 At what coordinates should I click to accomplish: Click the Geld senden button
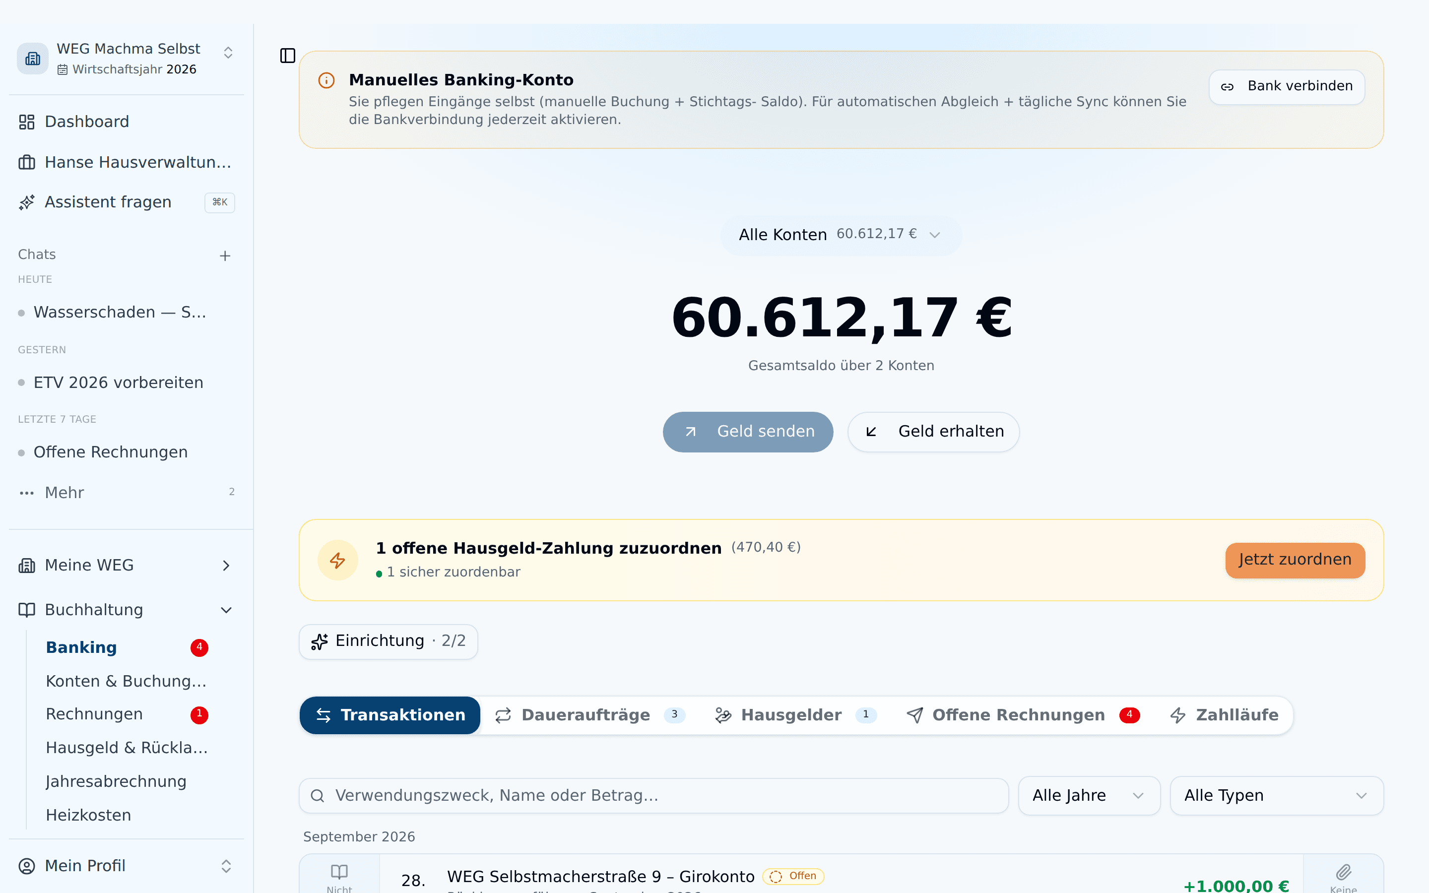click(748, 432)
